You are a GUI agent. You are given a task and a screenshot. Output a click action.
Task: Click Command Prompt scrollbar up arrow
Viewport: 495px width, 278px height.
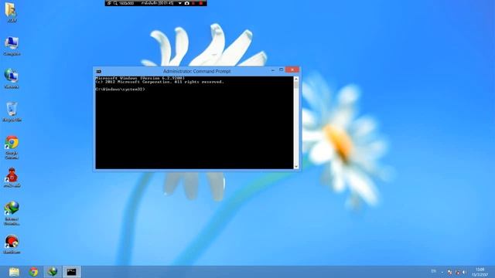point(296,79)
